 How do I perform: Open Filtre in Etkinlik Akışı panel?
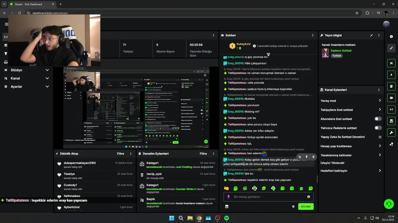(x=121, y=154)
